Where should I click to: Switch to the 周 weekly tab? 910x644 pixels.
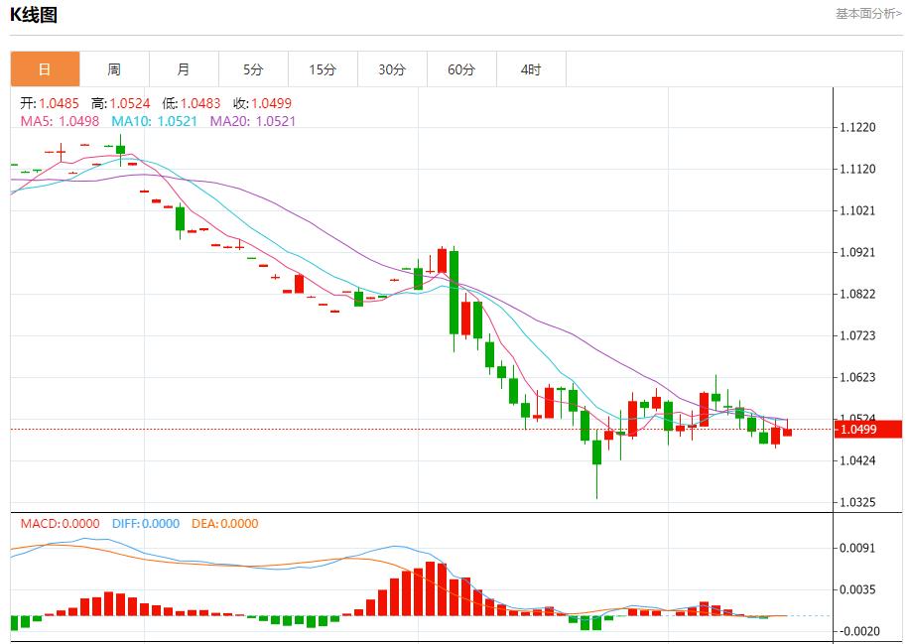click(x=114, y=69)
